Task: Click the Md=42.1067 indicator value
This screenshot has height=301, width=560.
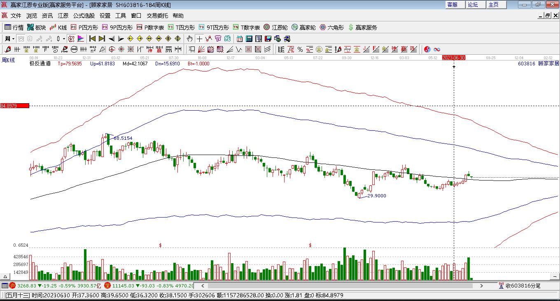Action: [135, 64]
